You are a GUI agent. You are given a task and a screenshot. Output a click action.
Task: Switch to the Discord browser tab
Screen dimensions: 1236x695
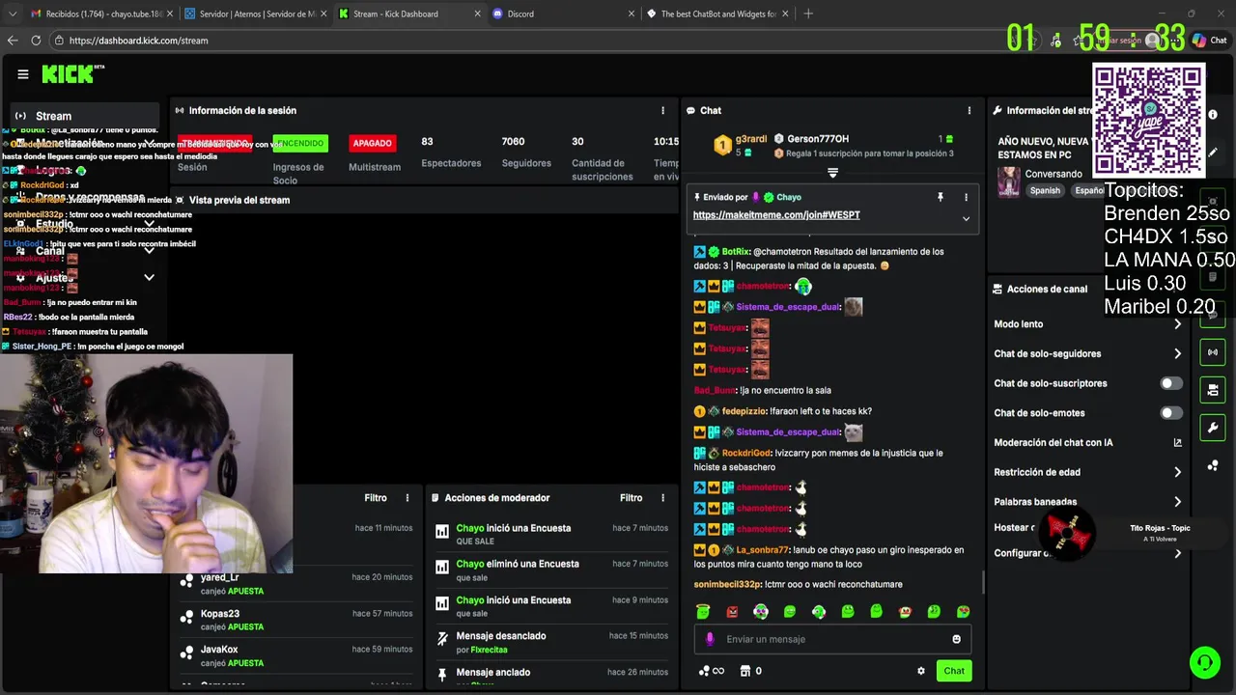pyautogui.click(x=563, y=14)
